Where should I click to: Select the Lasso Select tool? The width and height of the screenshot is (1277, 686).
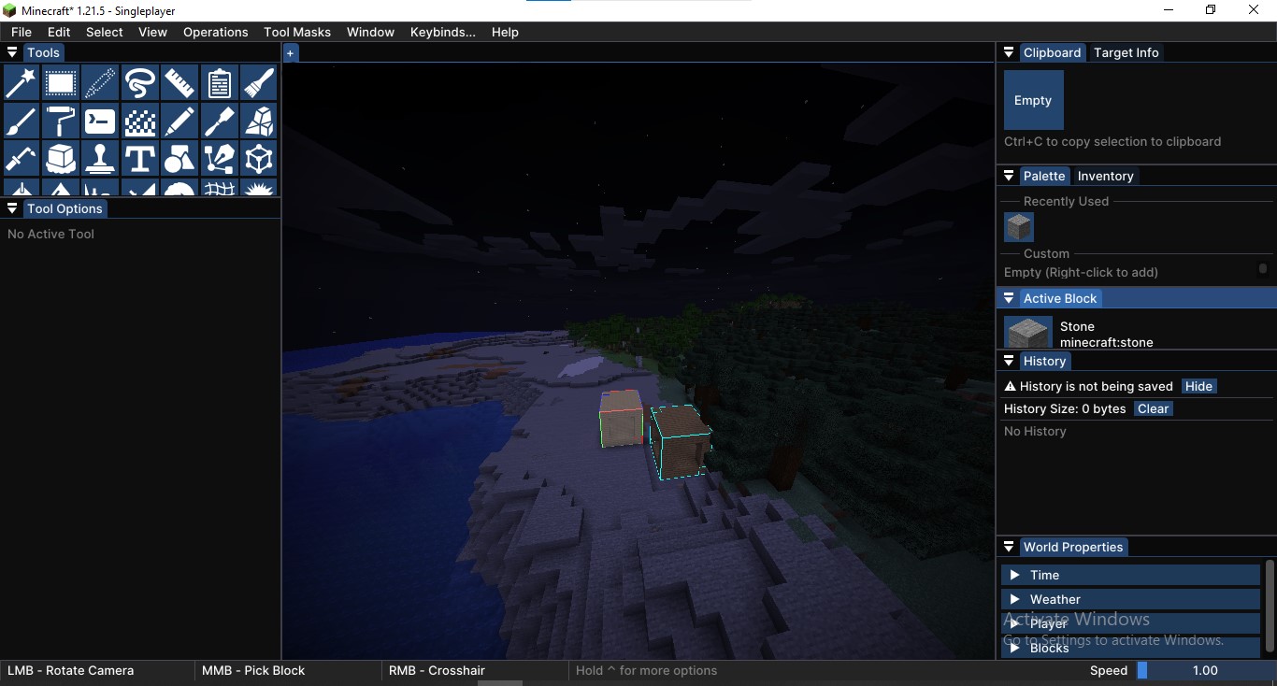pyautogui.click(x=140, y=83)
